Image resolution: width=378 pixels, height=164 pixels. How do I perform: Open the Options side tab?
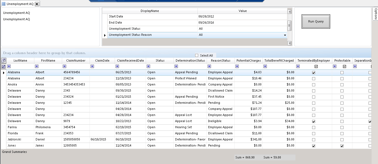coord(375,14)
